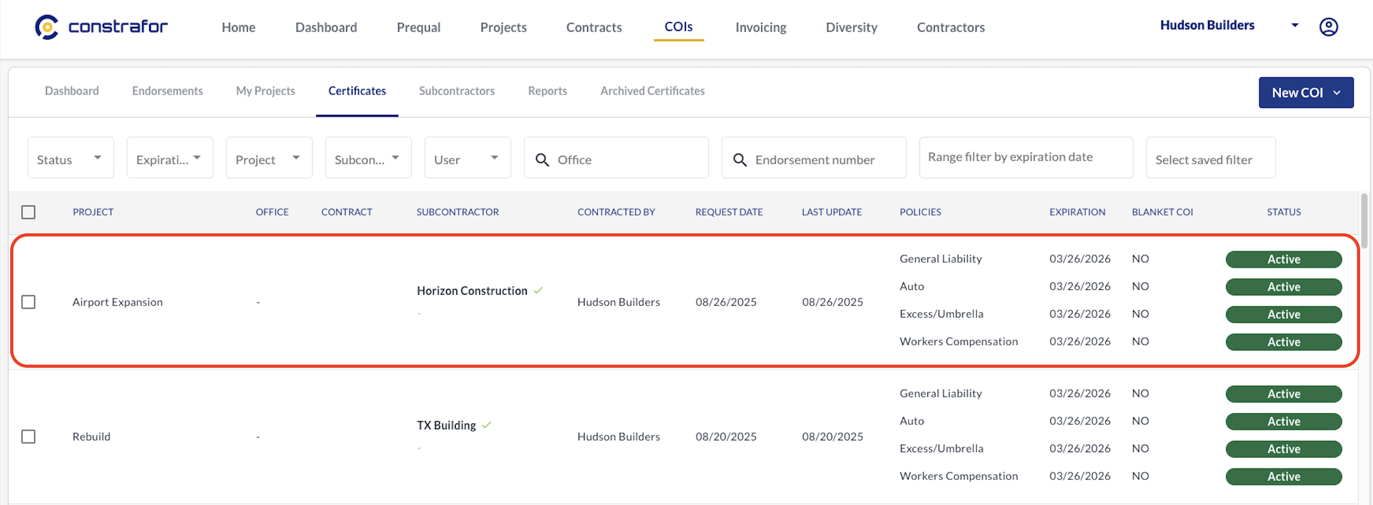Click Workers Compensation policy in Rebuild row
Screen dimensions: 1373x505
pos(958,476)
